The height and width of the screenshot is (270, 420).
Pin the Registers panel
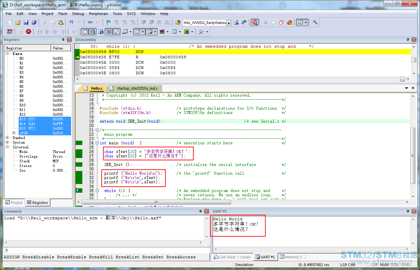pos(63,40)
